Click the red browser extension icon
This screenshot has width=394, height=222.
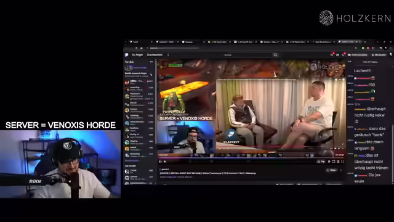pos(368,48)
